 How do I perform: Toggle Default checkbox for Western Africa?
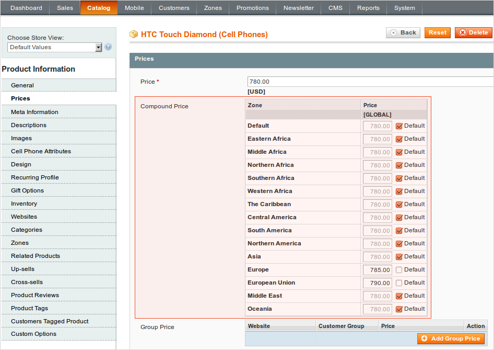(399, 191)
